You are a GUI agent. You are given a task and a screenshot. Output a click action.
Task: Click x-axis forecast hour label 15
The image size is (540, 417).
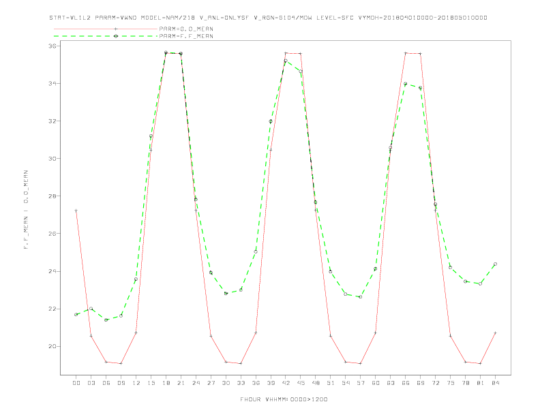click(151, 383)
